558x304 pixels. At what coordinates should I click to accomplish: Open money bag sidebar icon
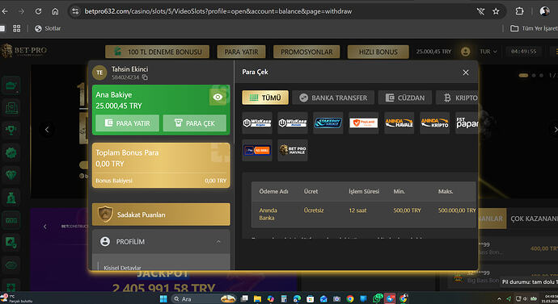[11, 198]
